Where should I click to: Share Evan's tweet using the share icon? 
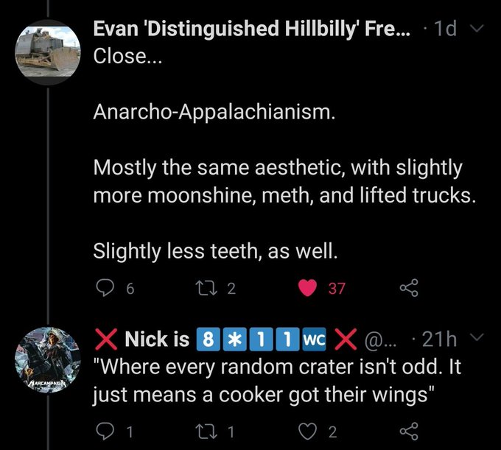[409, 288]
